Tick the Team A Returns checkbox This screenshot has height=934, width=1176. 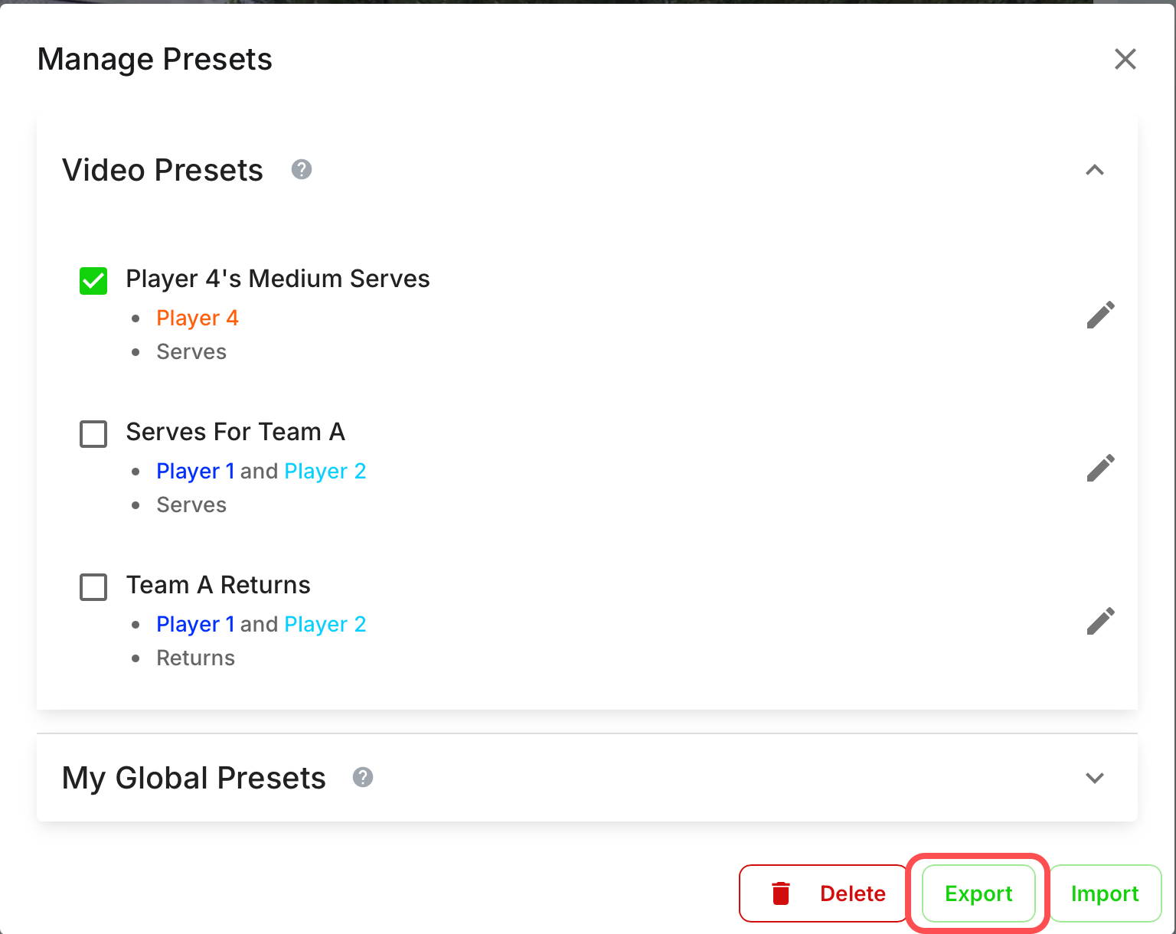point(93,587)
